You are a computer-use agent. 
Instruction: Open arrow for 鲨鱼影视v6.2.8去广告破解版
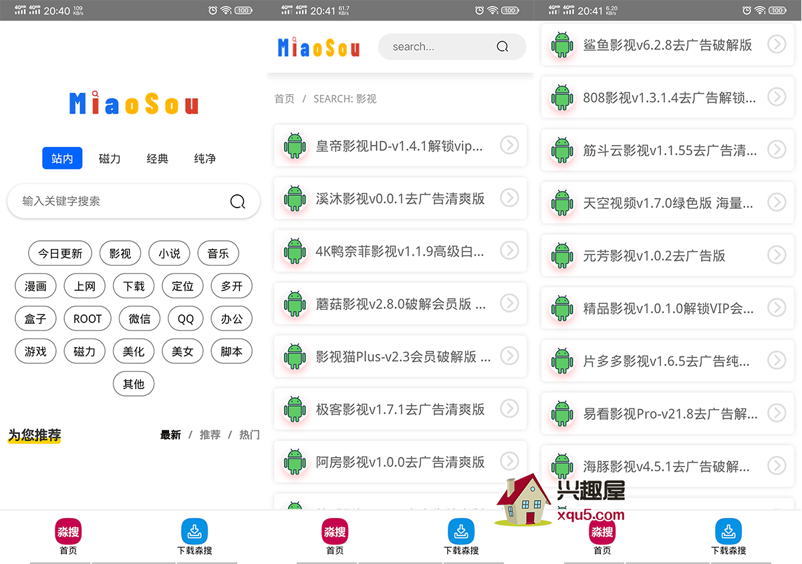pyautogui.click(x=777, y=45)
